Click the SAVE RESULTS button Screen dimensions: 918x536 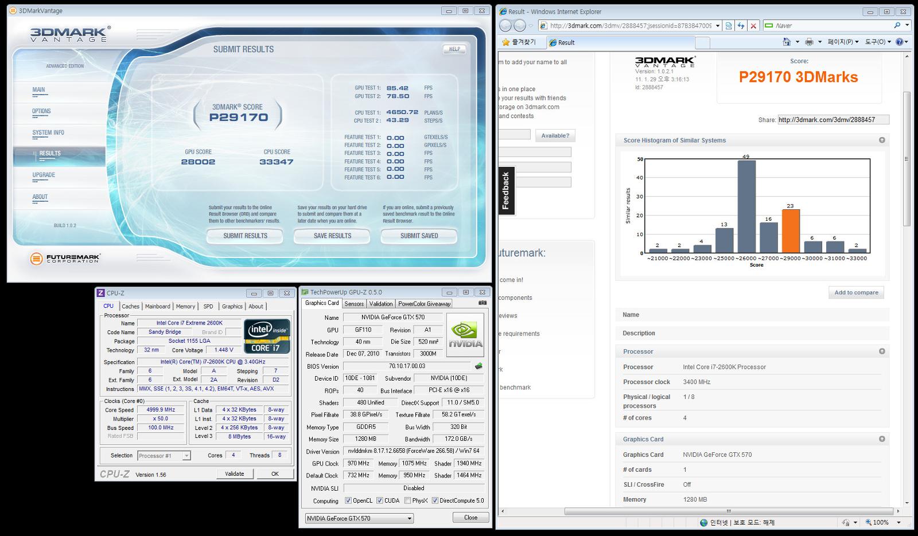pyautogui.click(x=332, y=236)
